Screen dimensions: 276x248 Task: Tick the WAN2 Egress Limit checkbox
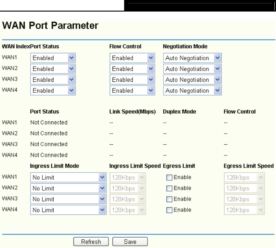coord(169,188)
